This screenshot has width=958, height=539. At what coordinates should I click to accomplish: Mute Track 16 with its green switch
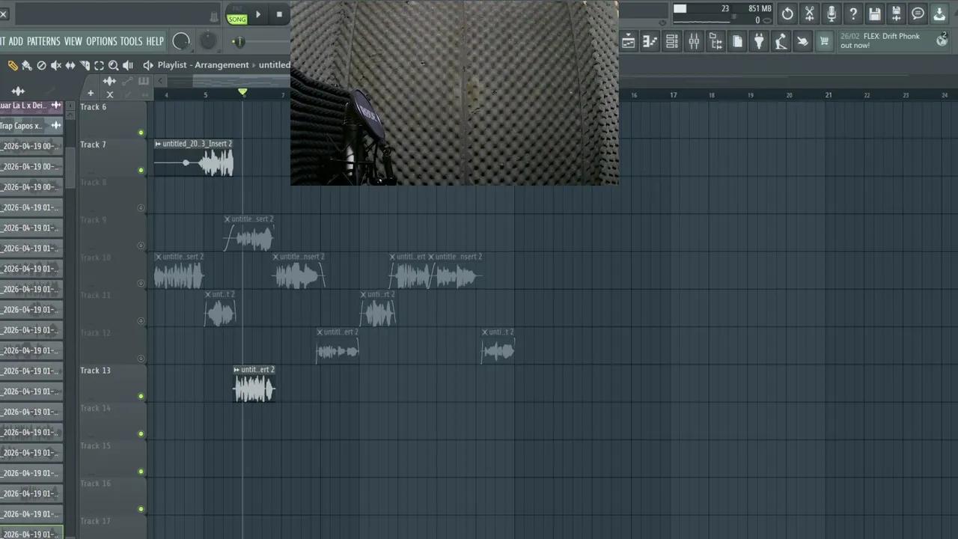[141, 509]
